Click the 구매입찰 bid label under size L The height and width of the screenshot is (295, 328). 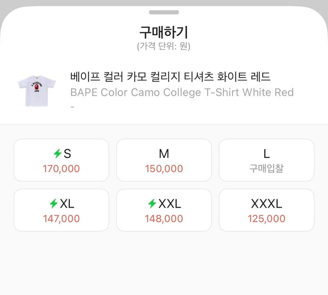point(266,169)
